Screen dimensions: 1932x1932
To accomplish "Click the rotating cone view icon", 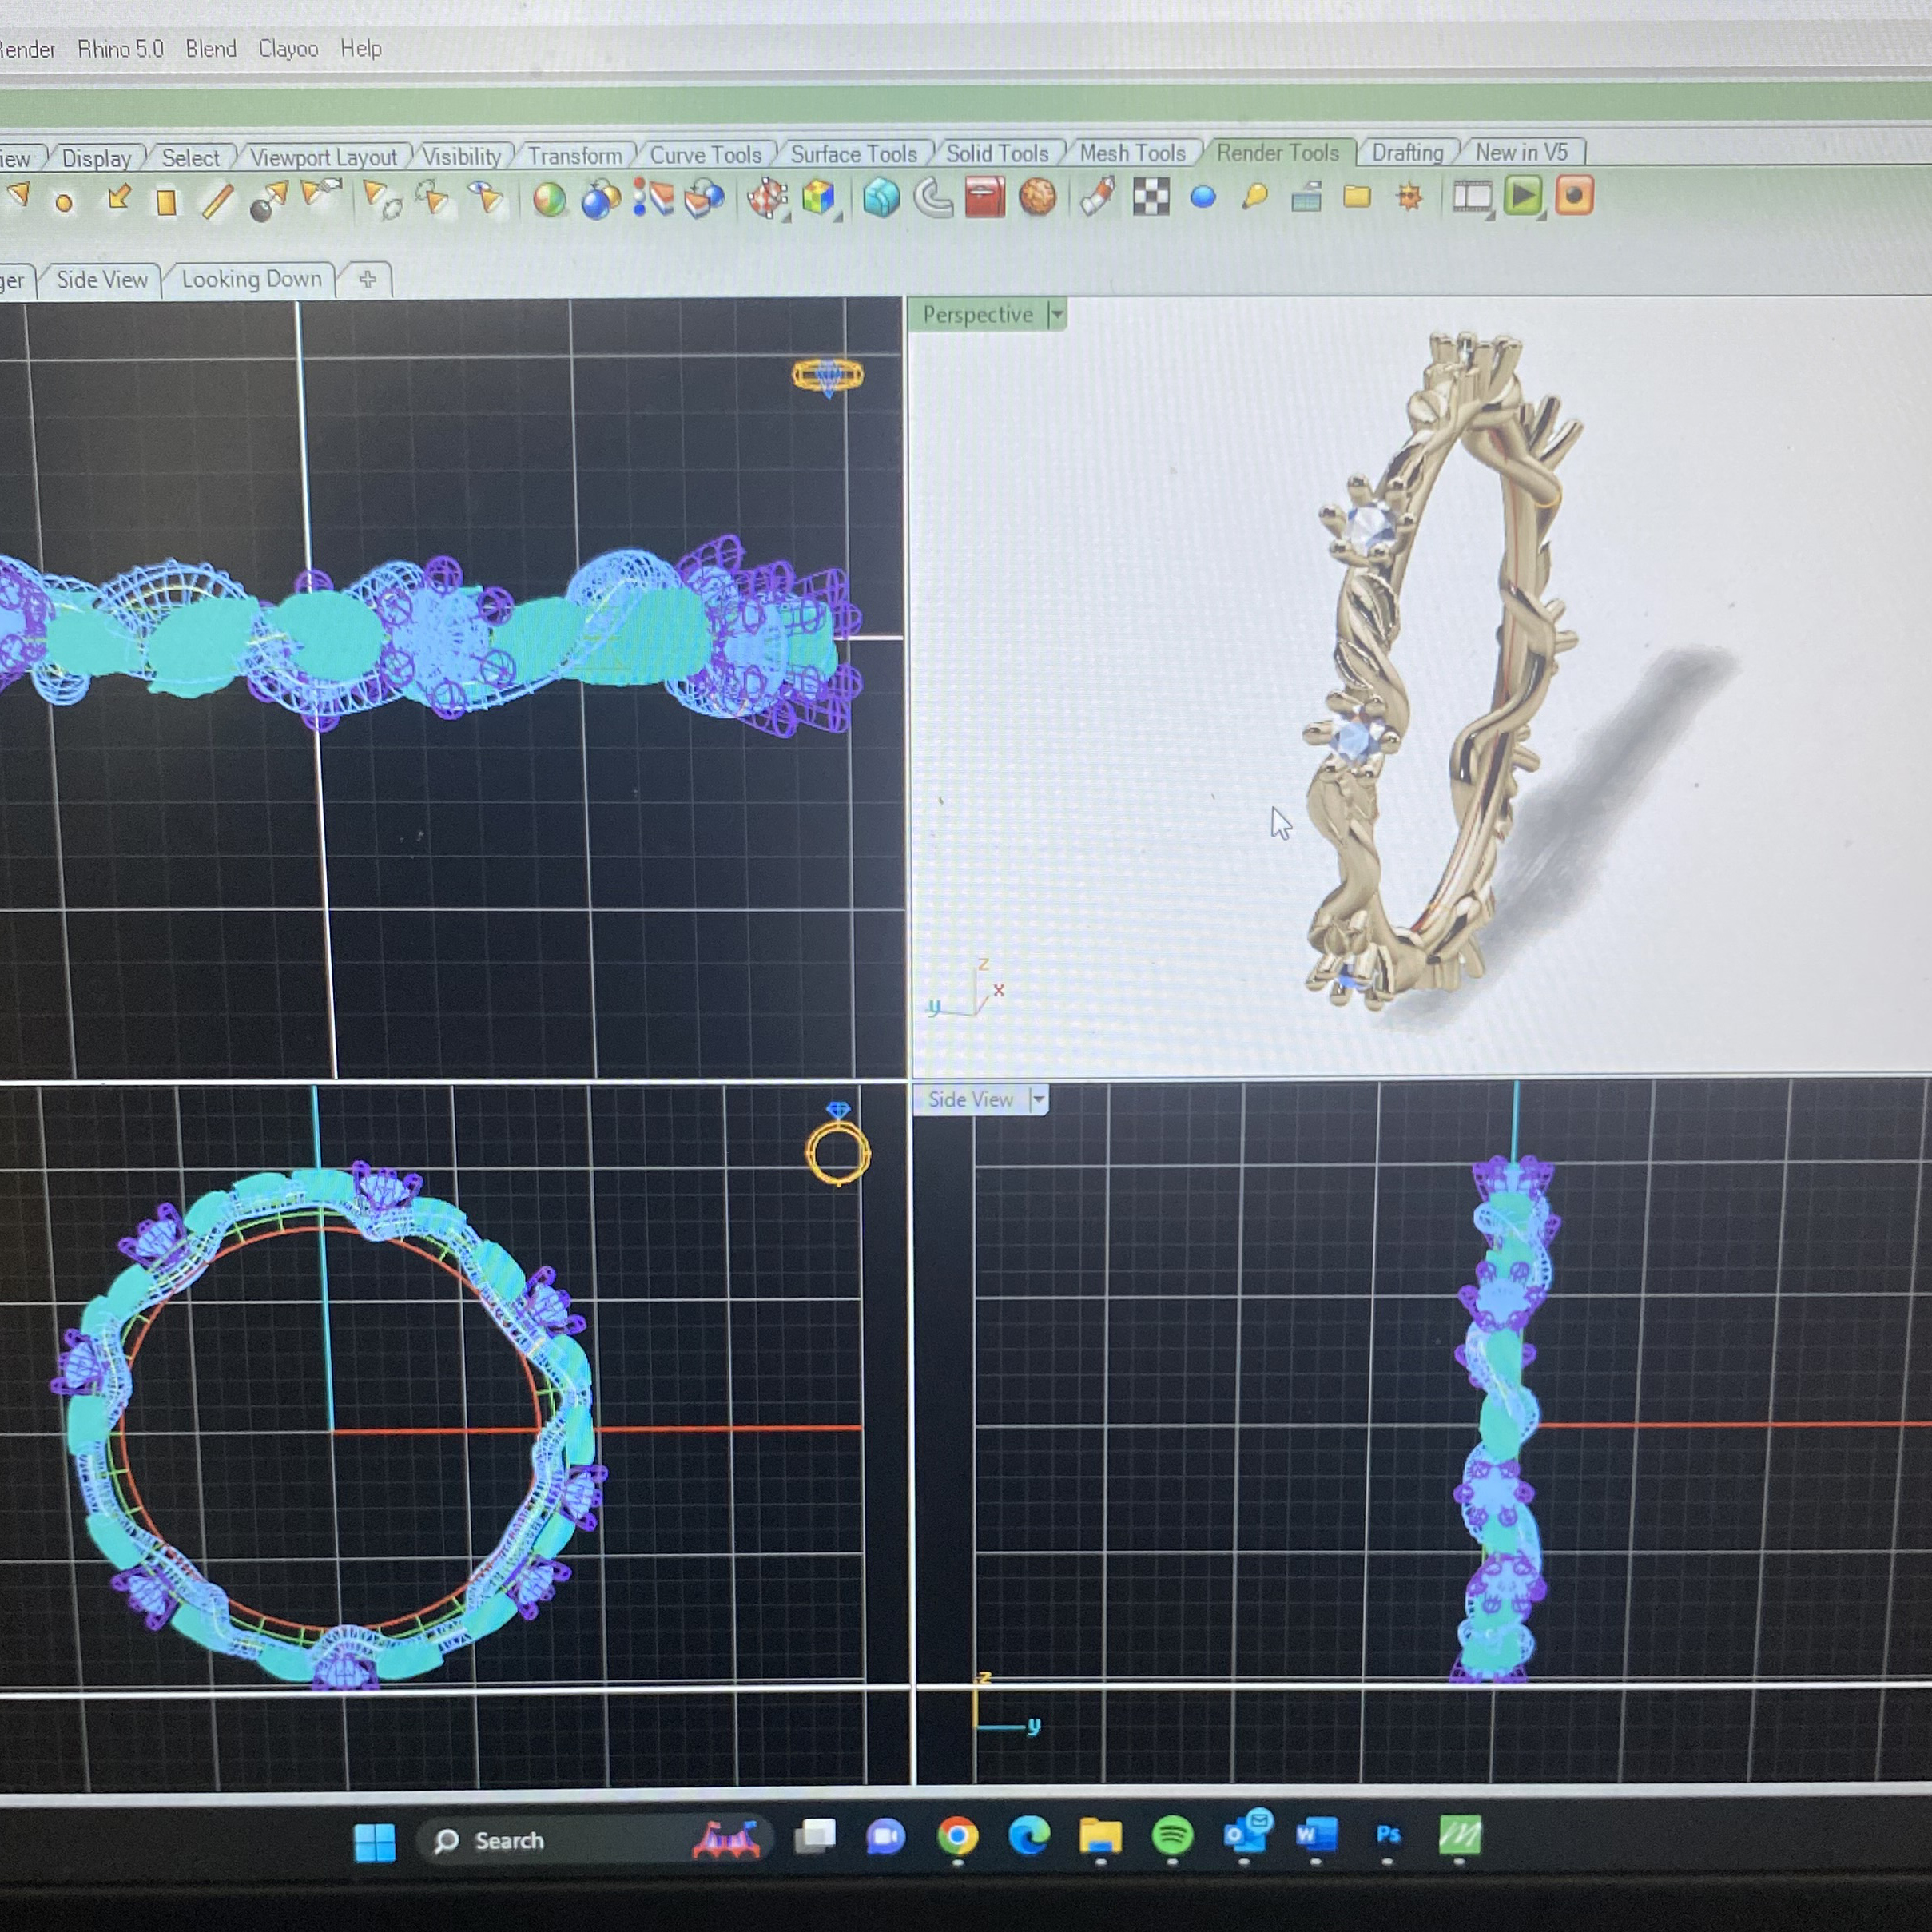I will (432, 197).
